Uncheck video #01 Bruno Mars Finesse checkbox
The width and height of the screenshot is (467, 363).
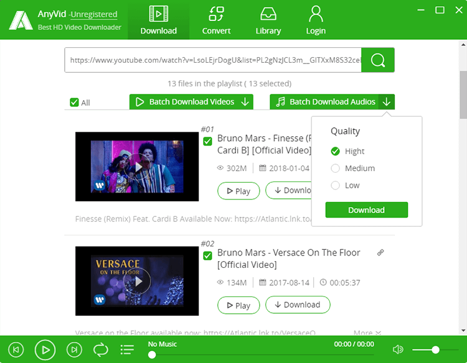pos(207,141)
